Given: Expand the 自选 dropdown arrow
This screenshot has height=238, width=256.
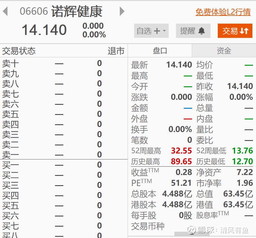Looking at the screenshot, I should pyautogui.click(x=164, y=31).
